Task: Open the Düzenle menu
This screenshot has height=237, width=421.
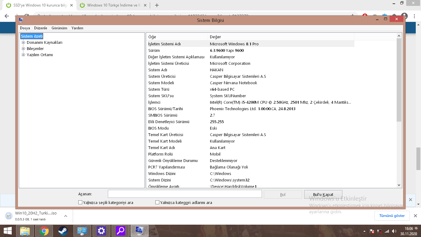Action: [x=41, y=28]
